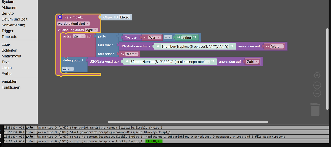
Task: Zoom out the Blockly workspace
Action: [x=317, y=93]
